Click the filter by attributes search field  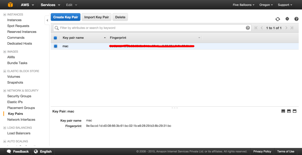click(x=152, y=28)
